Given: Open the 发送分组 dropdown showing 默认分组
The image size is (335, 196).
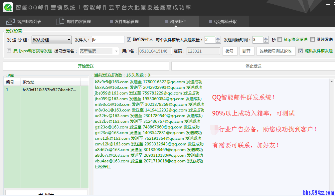Looking at the screenshot, I should 52,40.
